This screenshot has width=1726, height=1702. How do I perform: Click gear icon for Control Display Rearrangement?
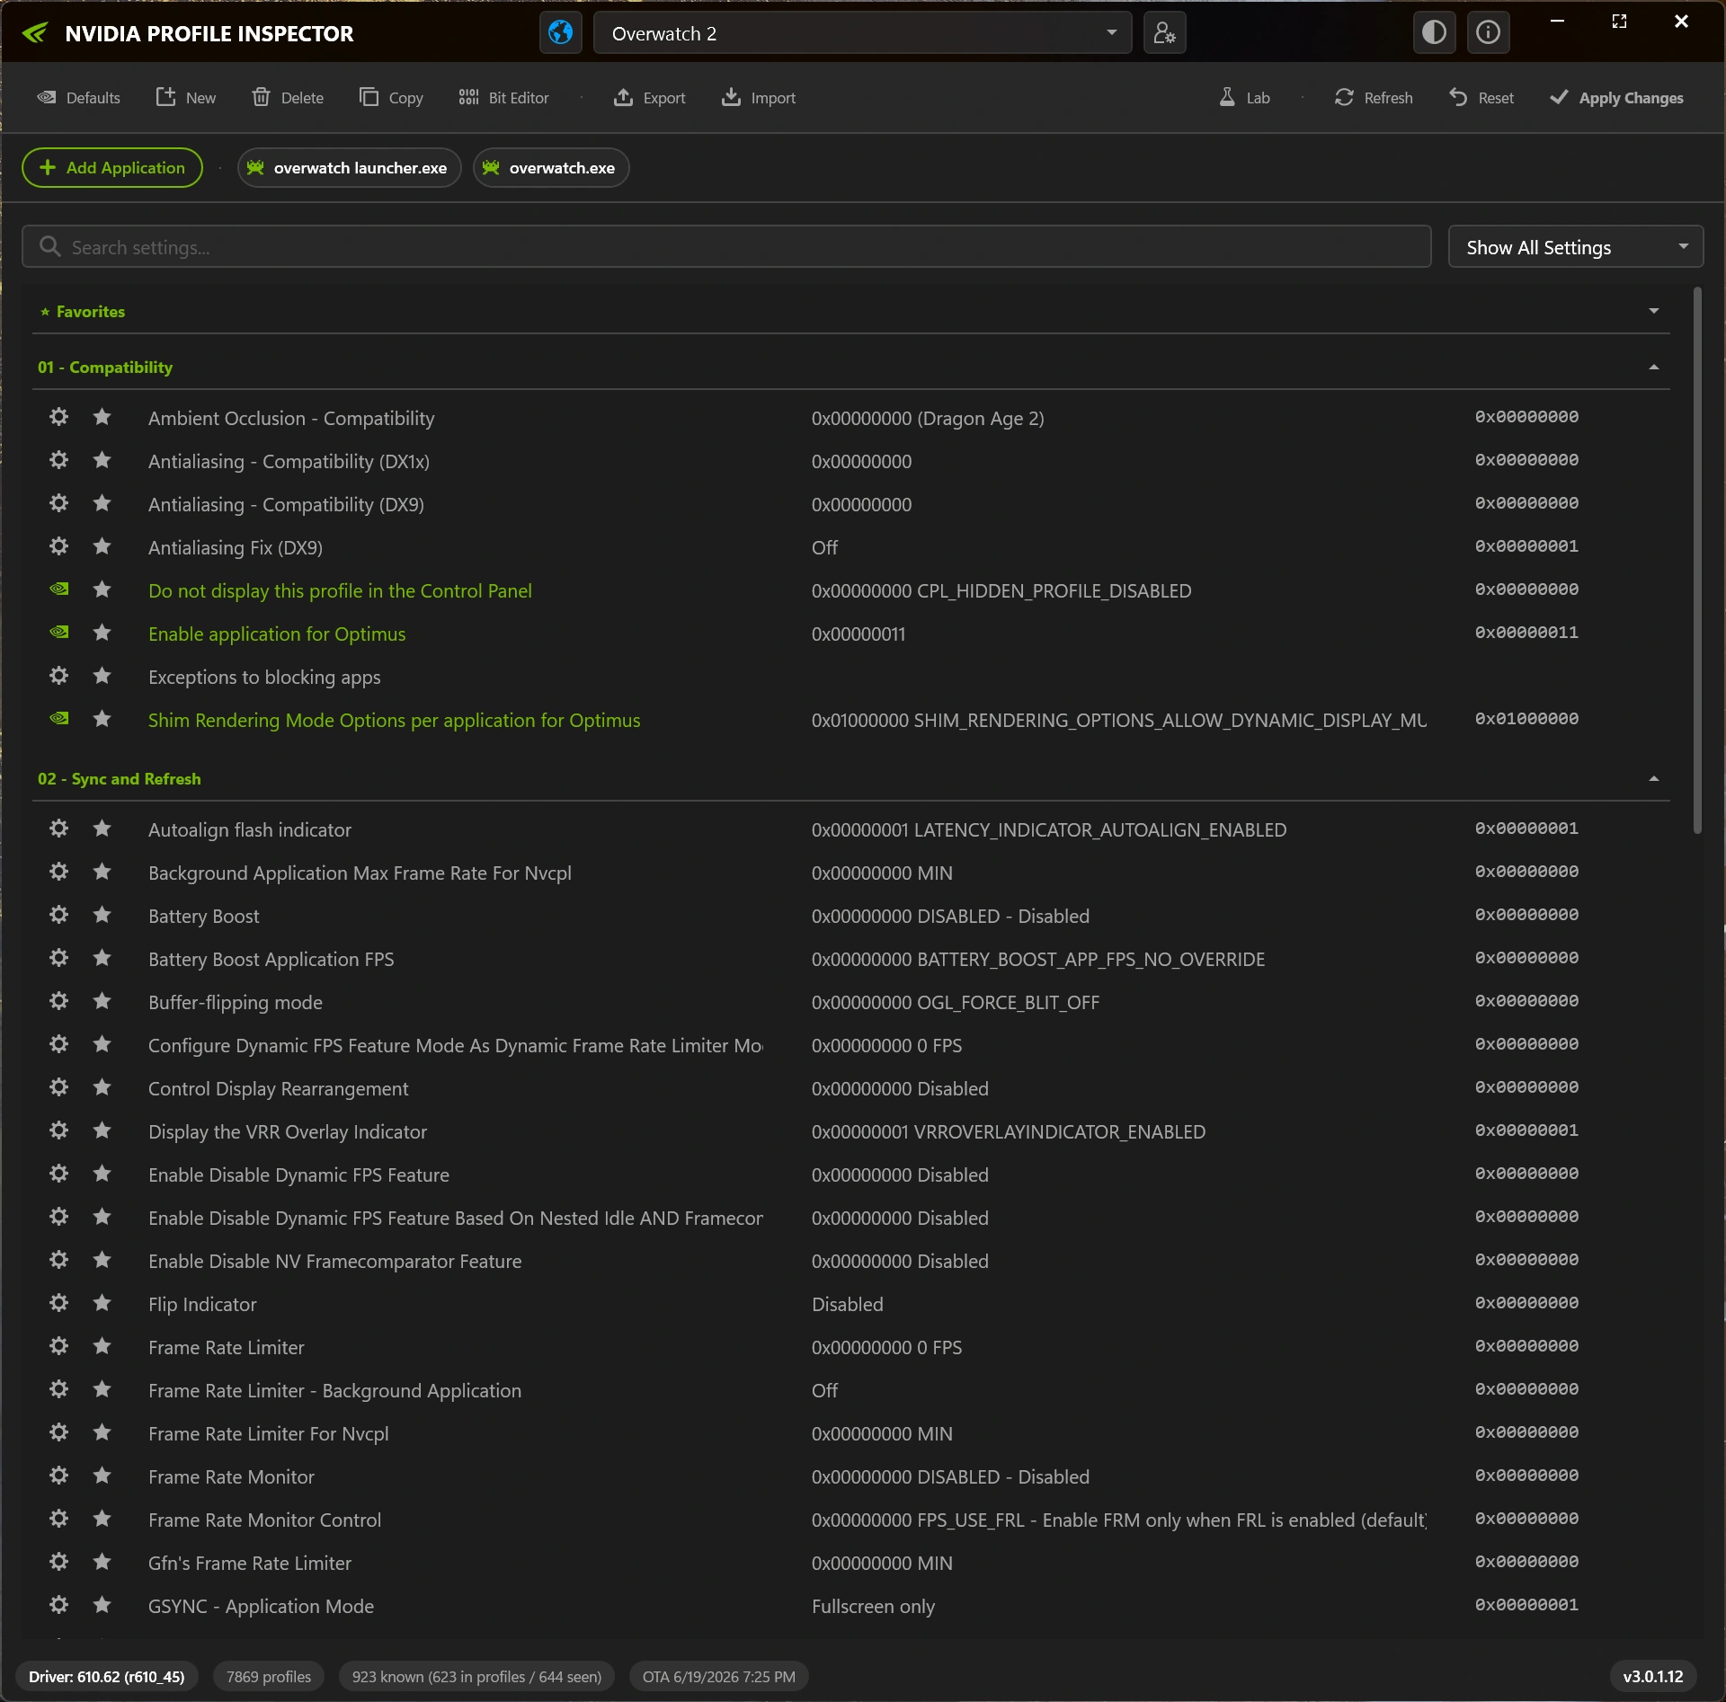(59, 1087)
